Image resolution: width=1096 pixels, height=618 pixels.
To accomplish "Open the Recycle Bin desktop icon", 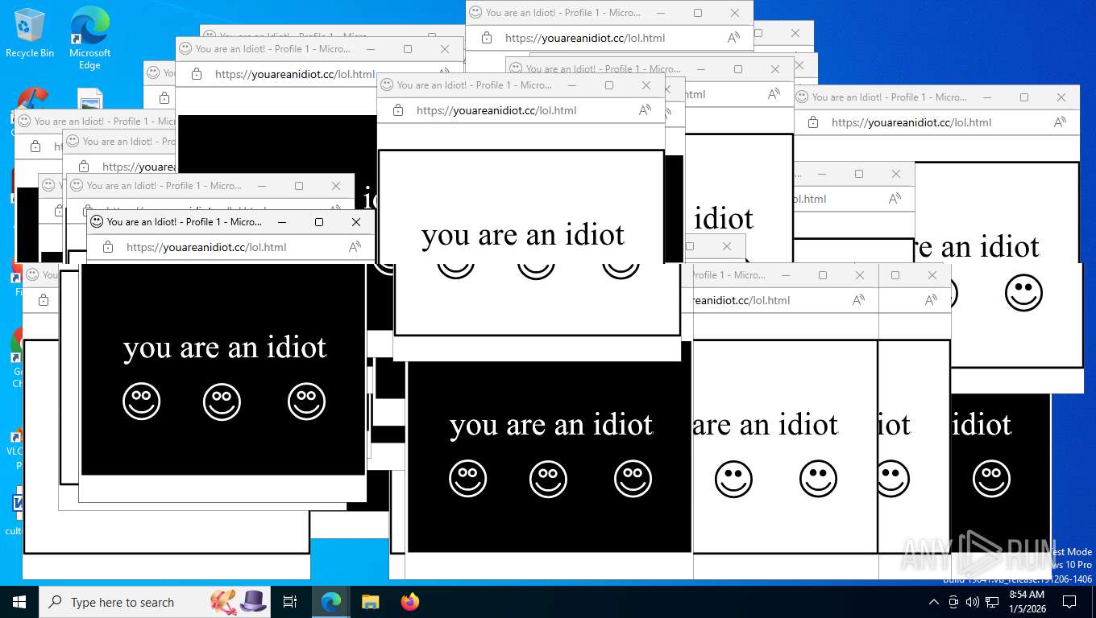I will tap(30, 34).
